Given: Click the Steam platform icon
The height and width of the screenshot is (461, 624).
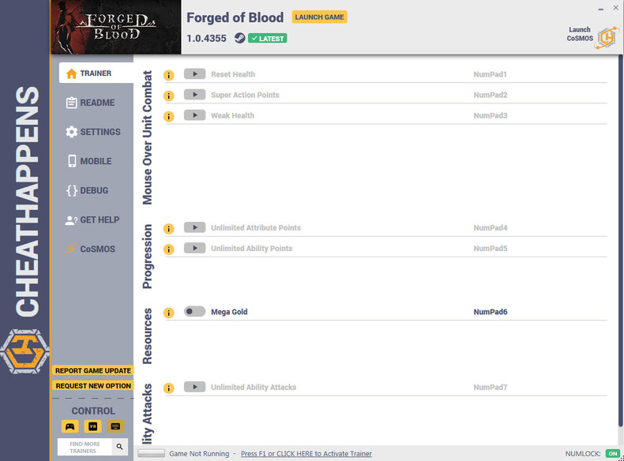Looking at the screenshot, I should click(x=239, y=38).
